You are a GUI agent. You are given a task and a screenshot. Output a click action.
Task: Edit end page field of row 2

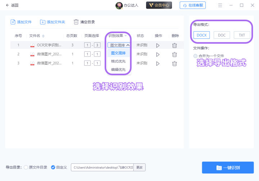pyautogui.click(x=97, y=54)
